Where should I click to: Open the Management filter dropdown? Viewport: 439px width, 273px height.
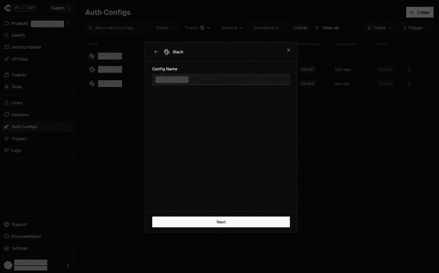[x=269, y=28]
